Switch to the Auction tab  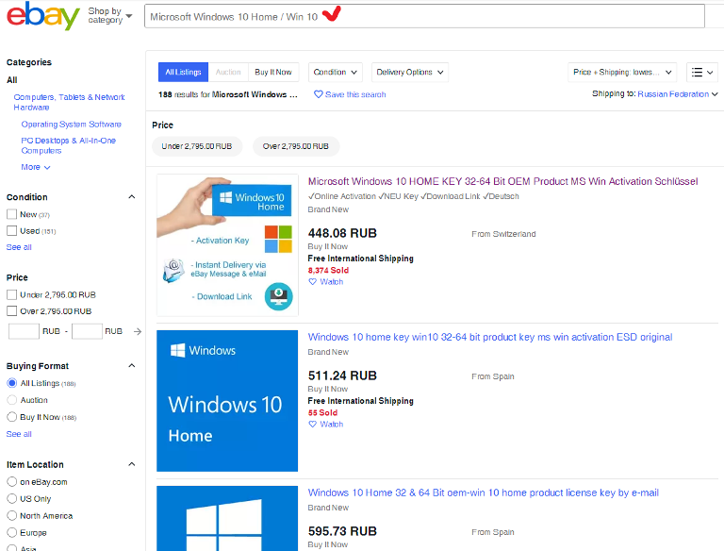pos(228,72)
